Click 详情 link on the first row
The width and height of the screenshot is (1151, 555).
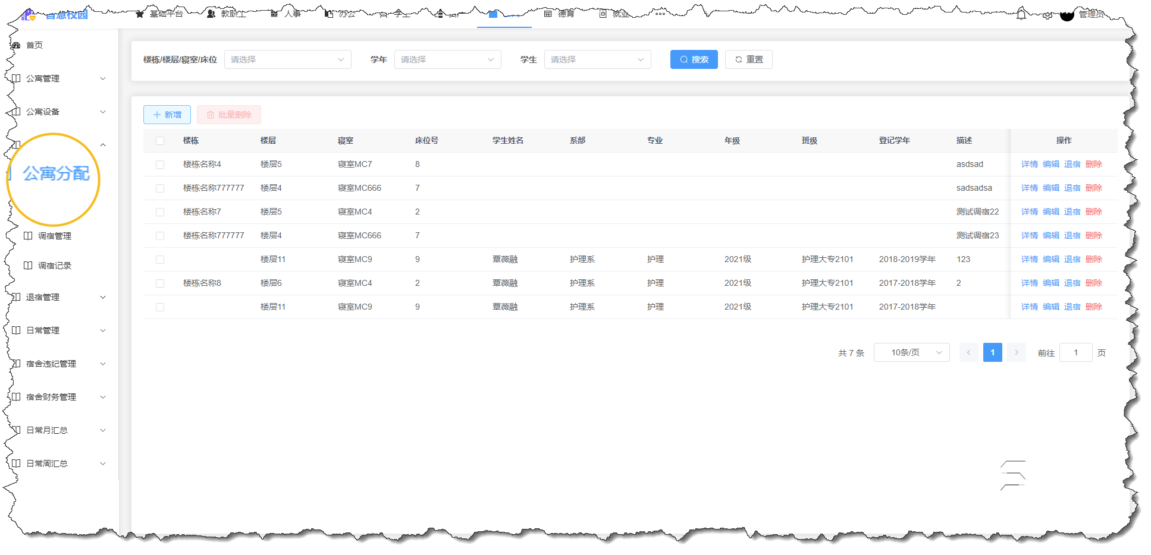(1029, 164)
